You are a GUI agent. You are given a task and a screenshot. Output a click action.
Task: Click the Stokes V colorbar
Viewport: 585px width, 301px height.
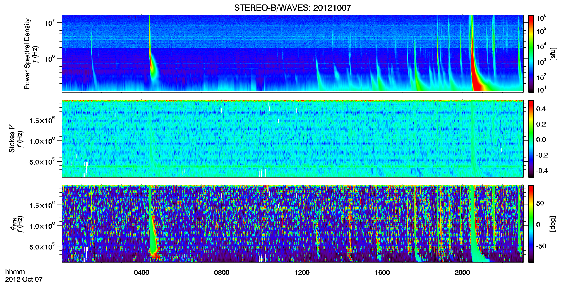pos(531,139)
